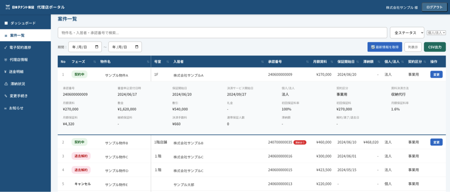Screen dimensions: 450x192
Task: Click the property search input field
Action: click(222, 33)
